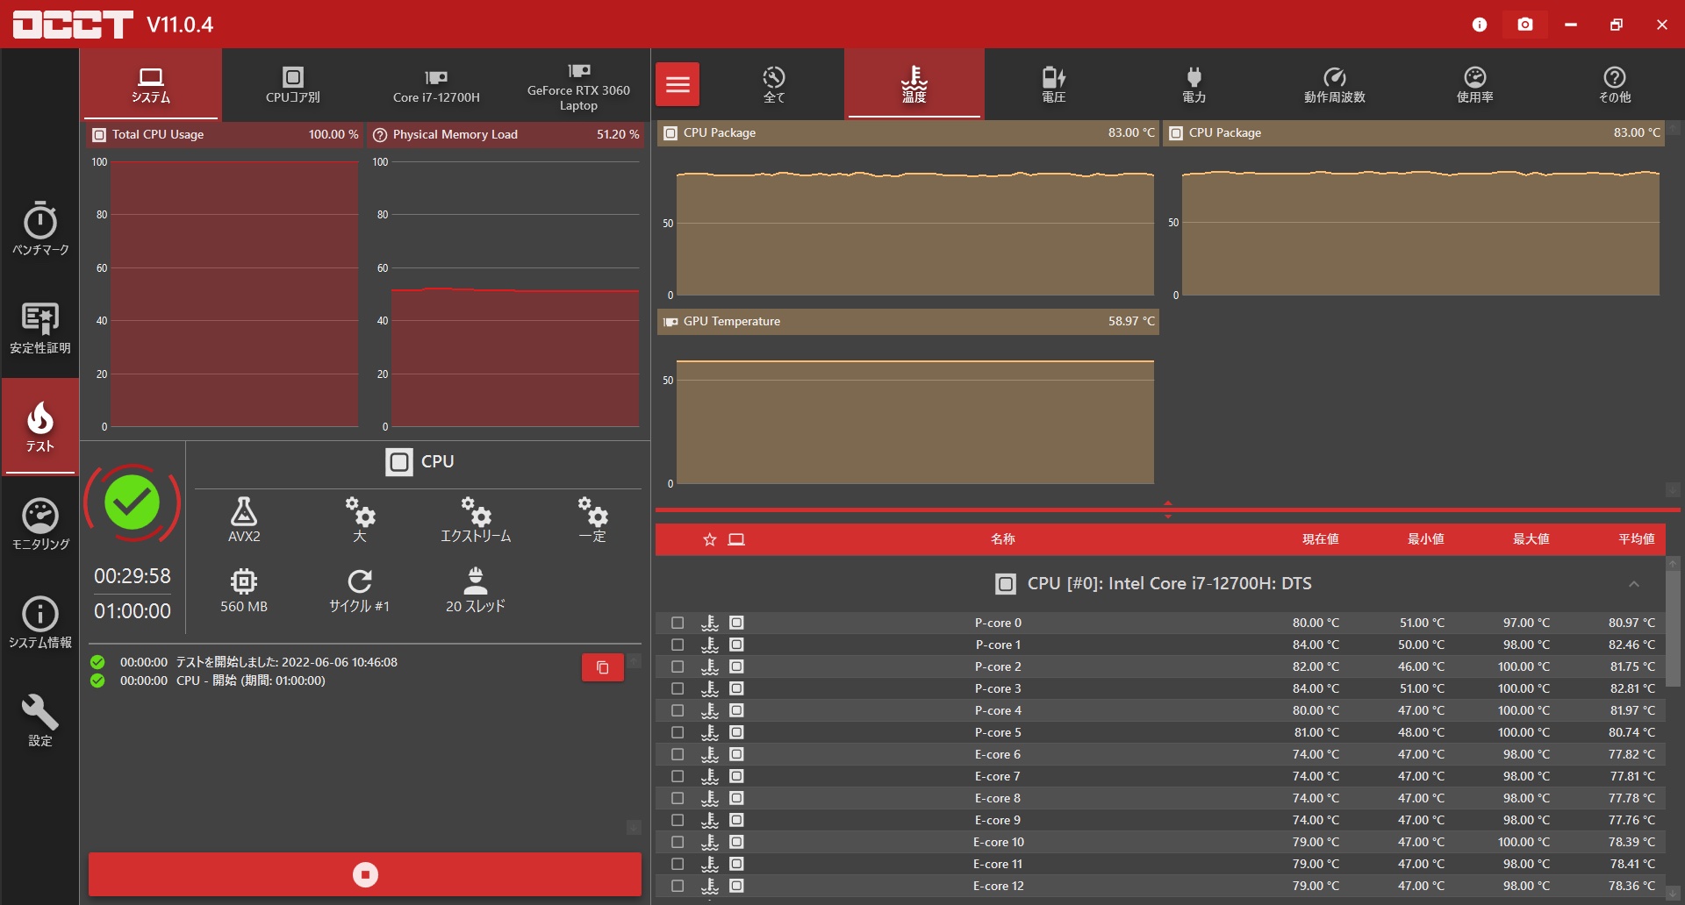The image size is (1685, 905).
Task: Switch to the Core i7-12700H tab
Action: [x=436, y=84]
